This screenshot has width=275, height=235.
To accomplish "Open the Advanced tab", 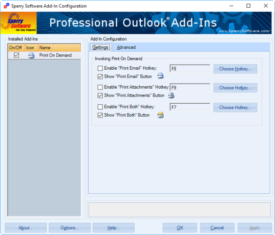I will tap(126, 47).
